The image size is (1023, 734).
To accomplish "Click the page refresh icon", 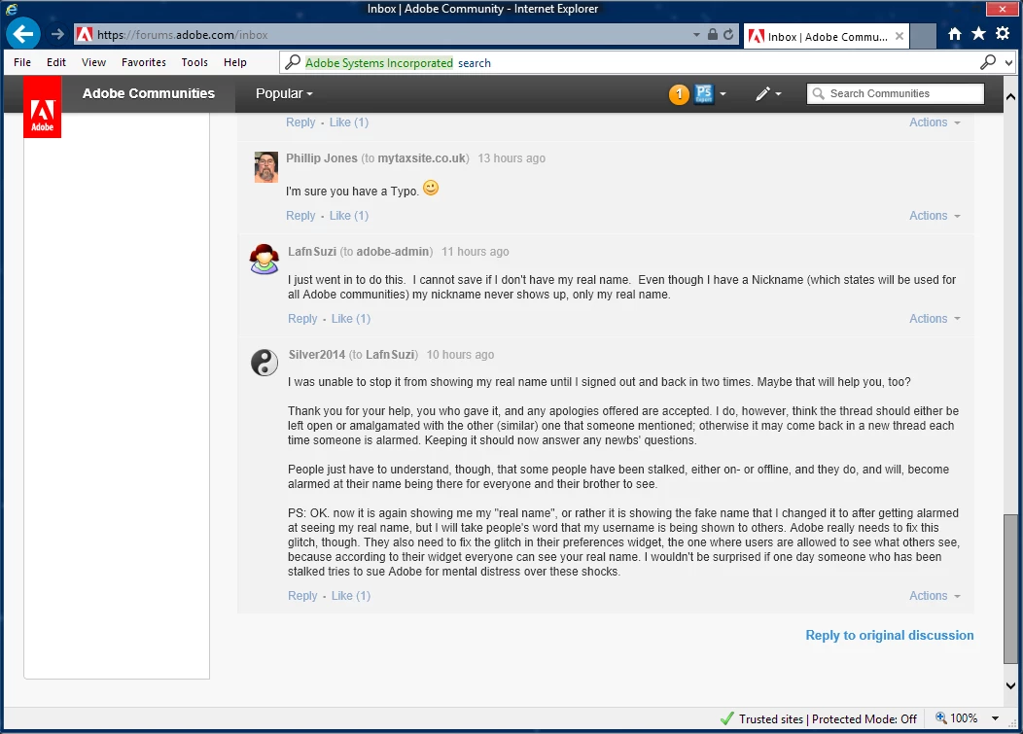I will click(x=728, y=35).
